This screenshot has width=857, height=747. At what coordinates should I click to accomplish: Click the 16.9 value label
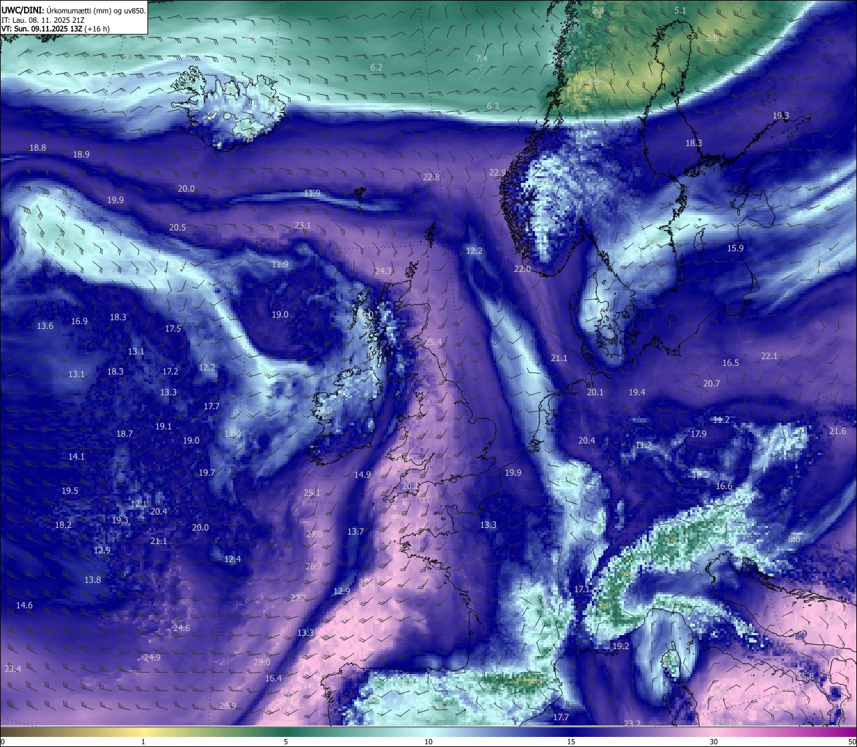(x=79, y=322)
